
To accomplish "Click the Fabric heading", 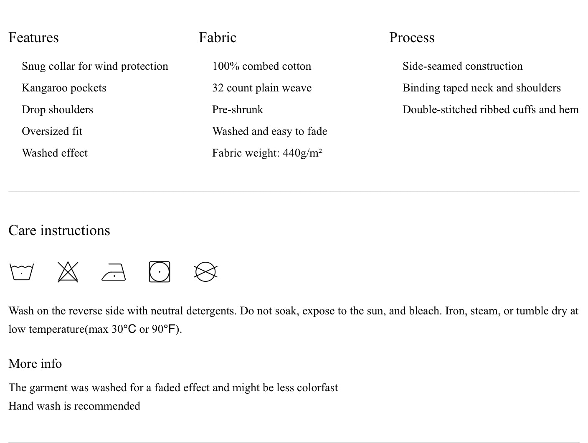I will tap(218, 38).
